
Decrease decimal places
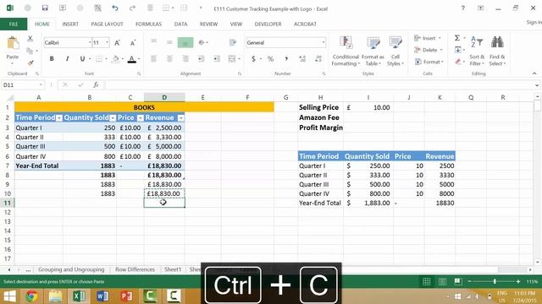318,59
